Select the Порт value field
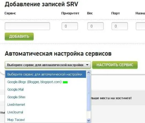 coord(120,26)
